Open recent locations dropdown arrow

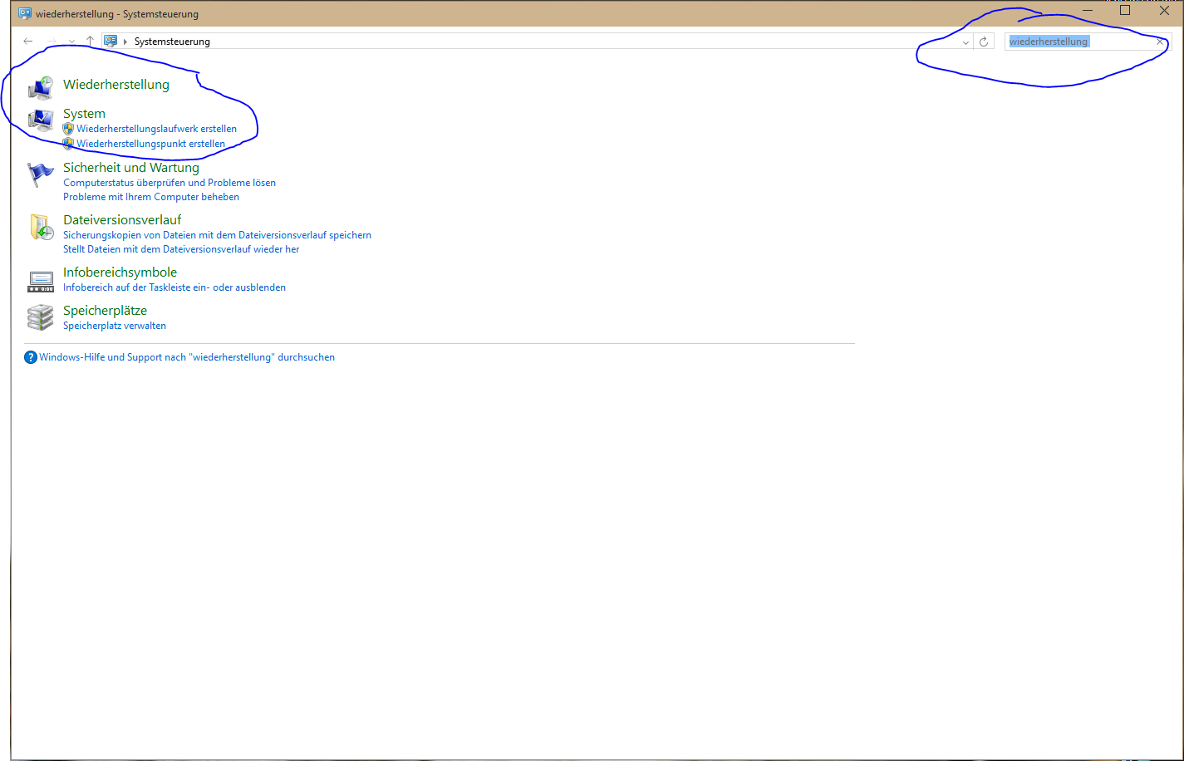(71, 42)
